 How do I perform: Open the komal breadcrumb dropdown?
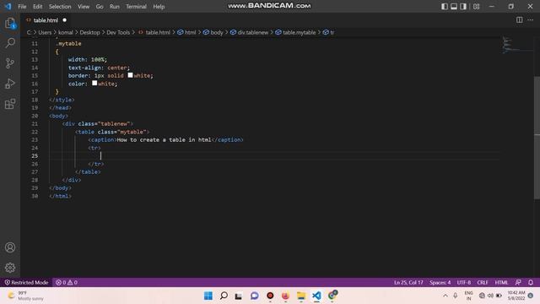tap(66, 32)
